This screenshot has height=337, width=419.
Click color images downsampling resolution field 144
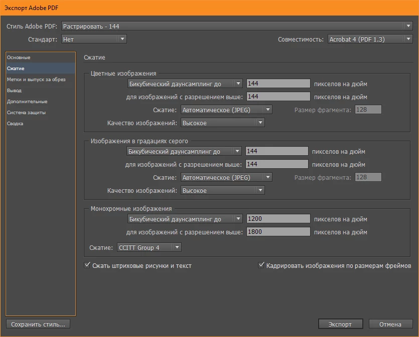[278, 84]
